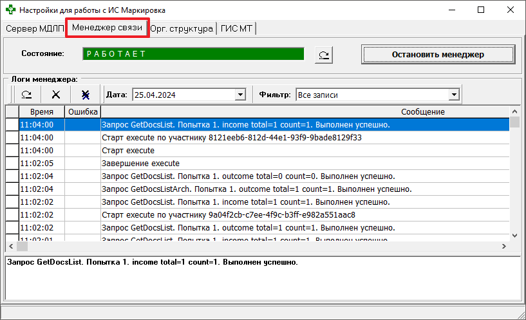This screenshot has height=320, width=526.
Task: Select the Менеджер связи tab
Action: click(x=108, y=28)
